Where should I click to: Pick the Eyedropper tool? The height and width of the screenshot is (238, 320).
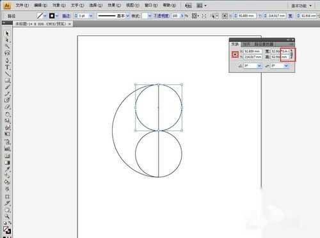[7, 169]
